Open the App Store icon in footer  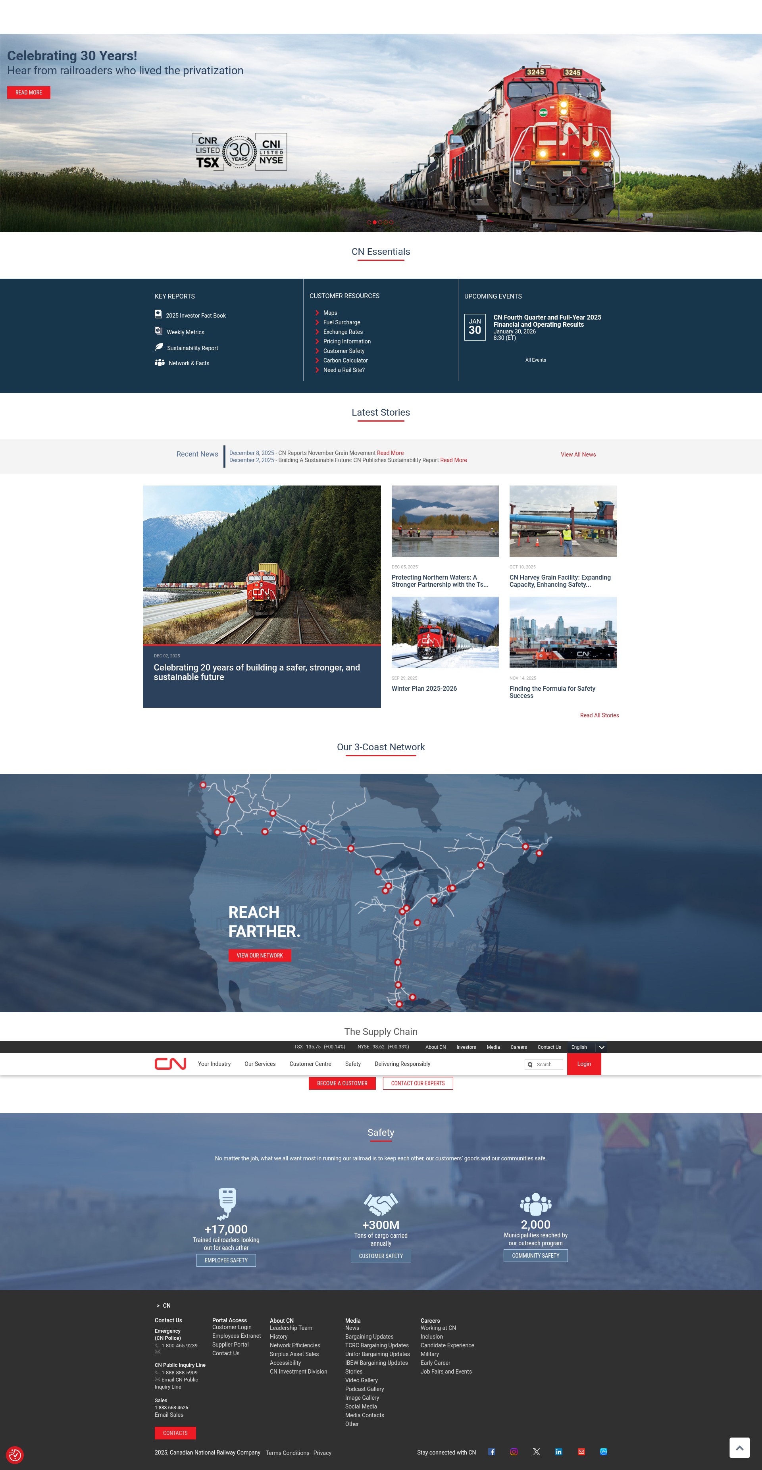[603, 1452]
